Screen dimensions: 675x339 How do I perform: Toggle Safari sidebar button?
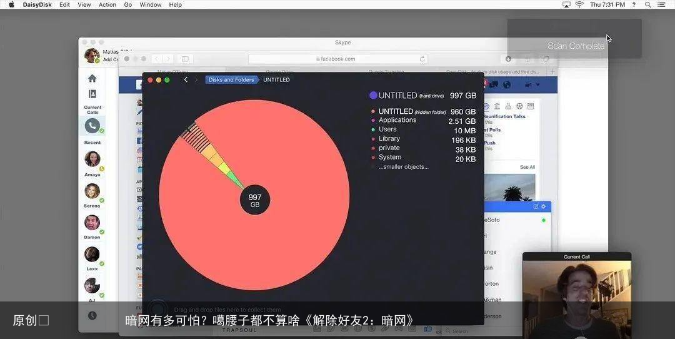click(x=185, y=59)
